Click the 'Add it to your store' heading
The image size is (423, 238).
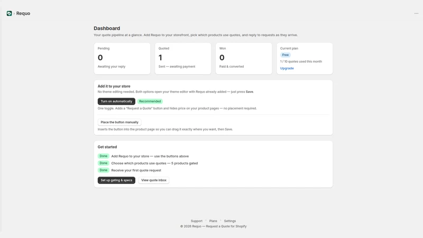114,86
